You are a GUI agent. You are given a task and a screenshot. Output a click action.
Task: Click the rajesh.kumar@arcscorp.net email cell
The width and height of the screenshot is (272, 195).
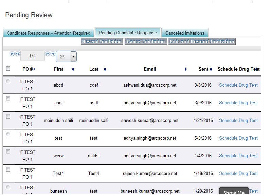[150, 173]
